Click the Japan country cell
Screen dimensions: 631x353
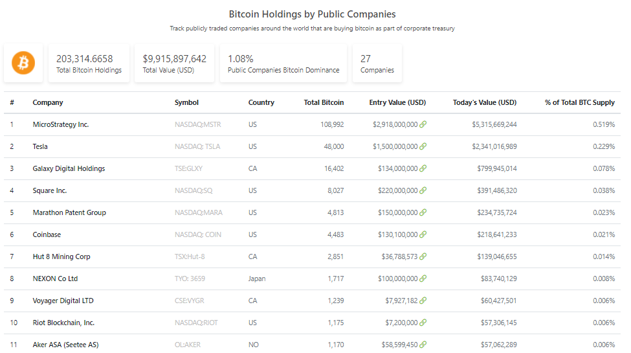click(x=257, y=279)
